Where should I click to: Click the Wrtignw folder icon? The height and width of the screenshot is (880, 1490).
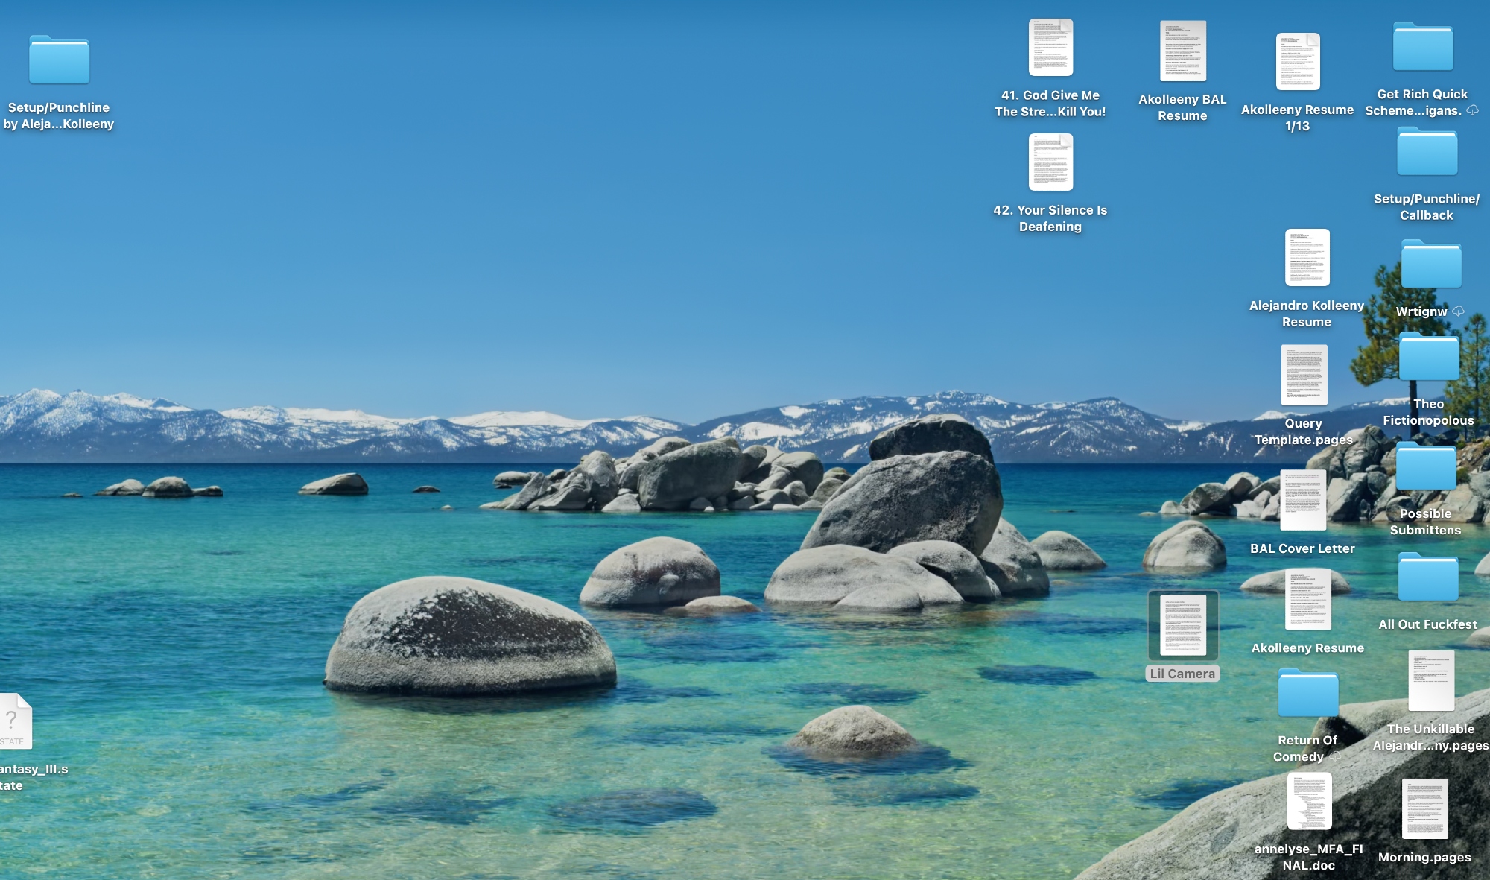[1430, 265]
